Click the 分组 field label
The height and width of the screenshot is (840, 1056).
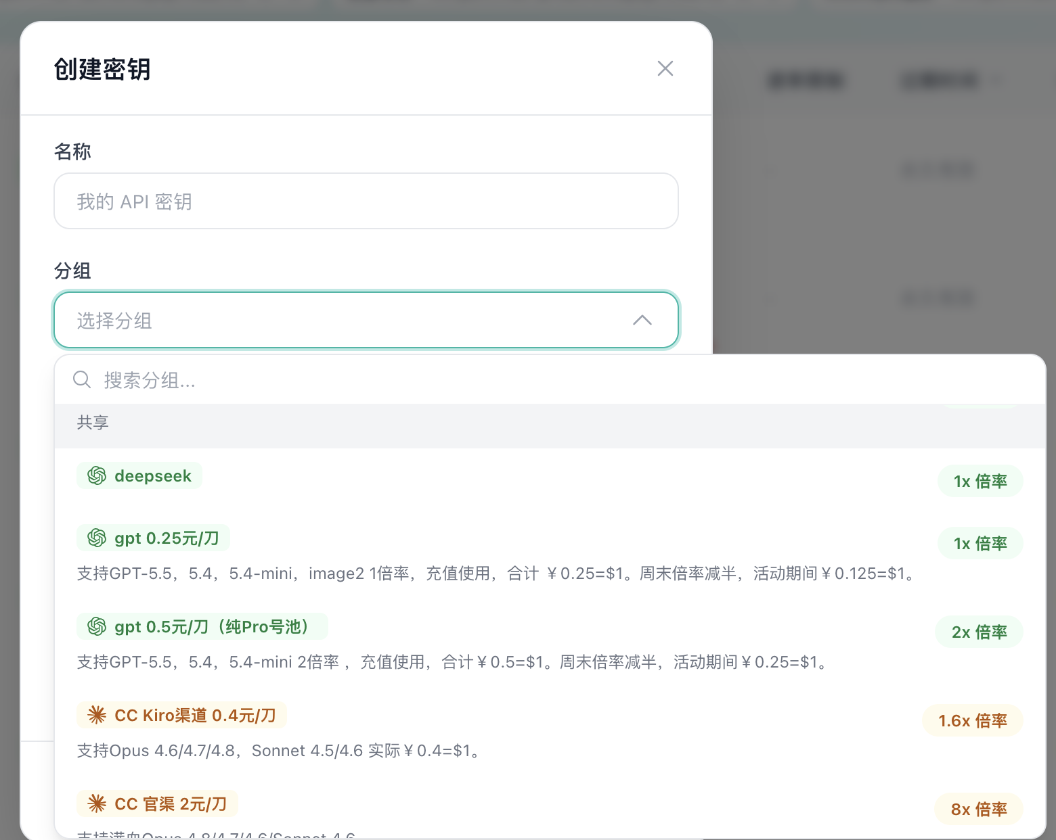tap(72, 271)
